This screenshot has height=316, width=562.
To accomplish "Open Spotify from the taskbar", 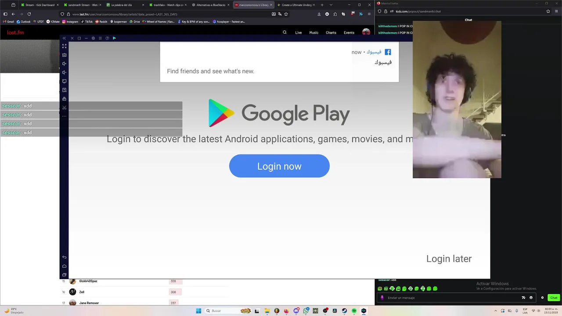I will 354,311.
